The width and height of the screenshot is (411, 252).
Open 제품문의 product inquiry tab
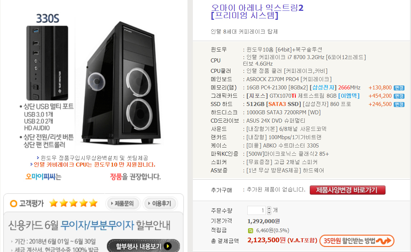[x=123, y=203]
